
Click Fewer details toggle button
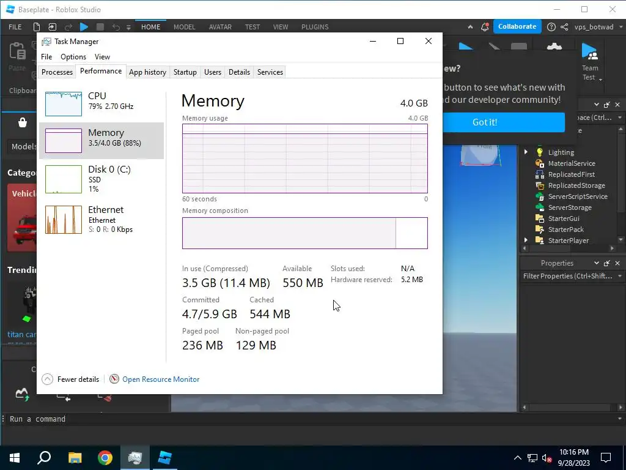point(71,379)
